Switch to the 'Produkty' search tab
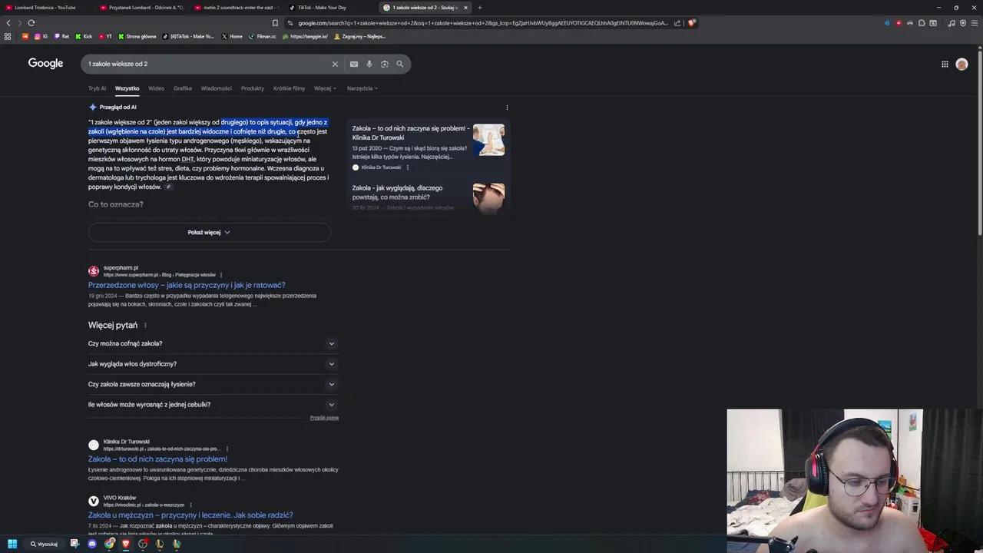This screenshot has height=553, width=983. [253, 88]
